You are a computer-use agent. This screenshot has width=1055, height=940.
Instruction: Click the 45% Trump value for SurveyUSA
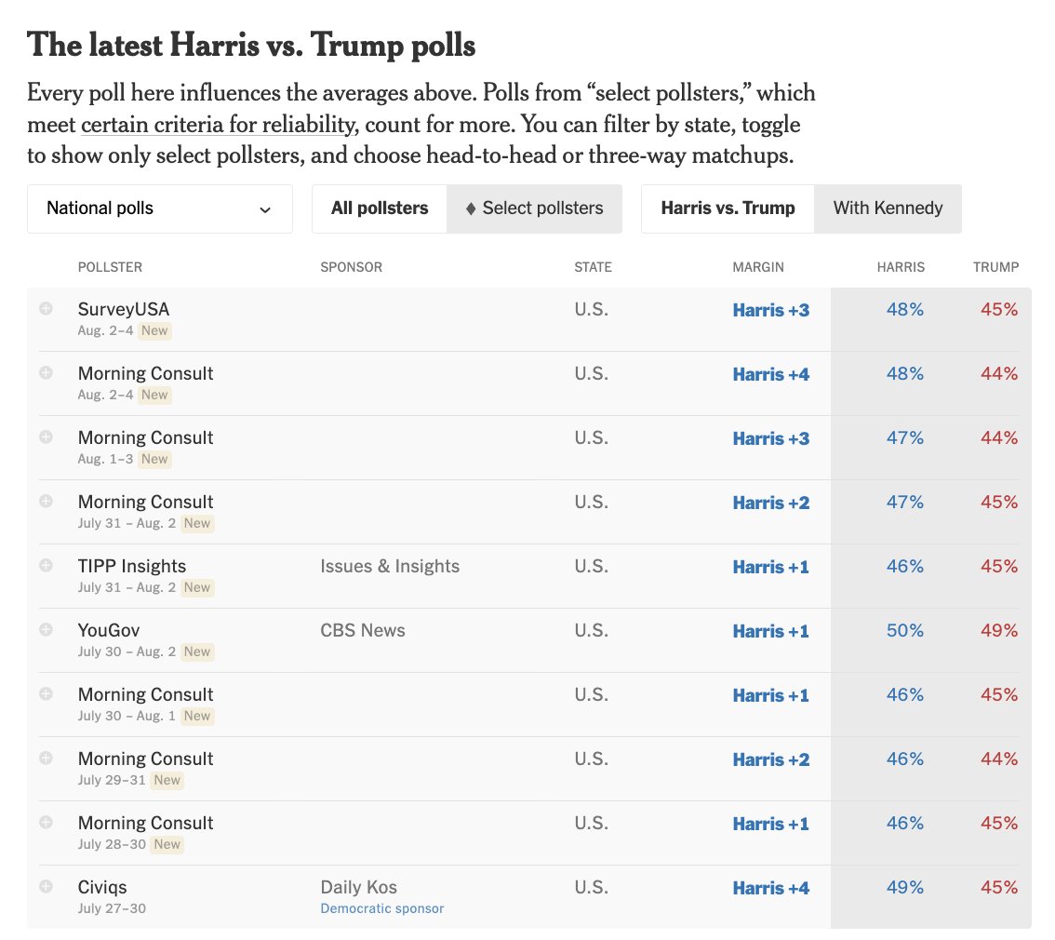click(x=999, y=310)
